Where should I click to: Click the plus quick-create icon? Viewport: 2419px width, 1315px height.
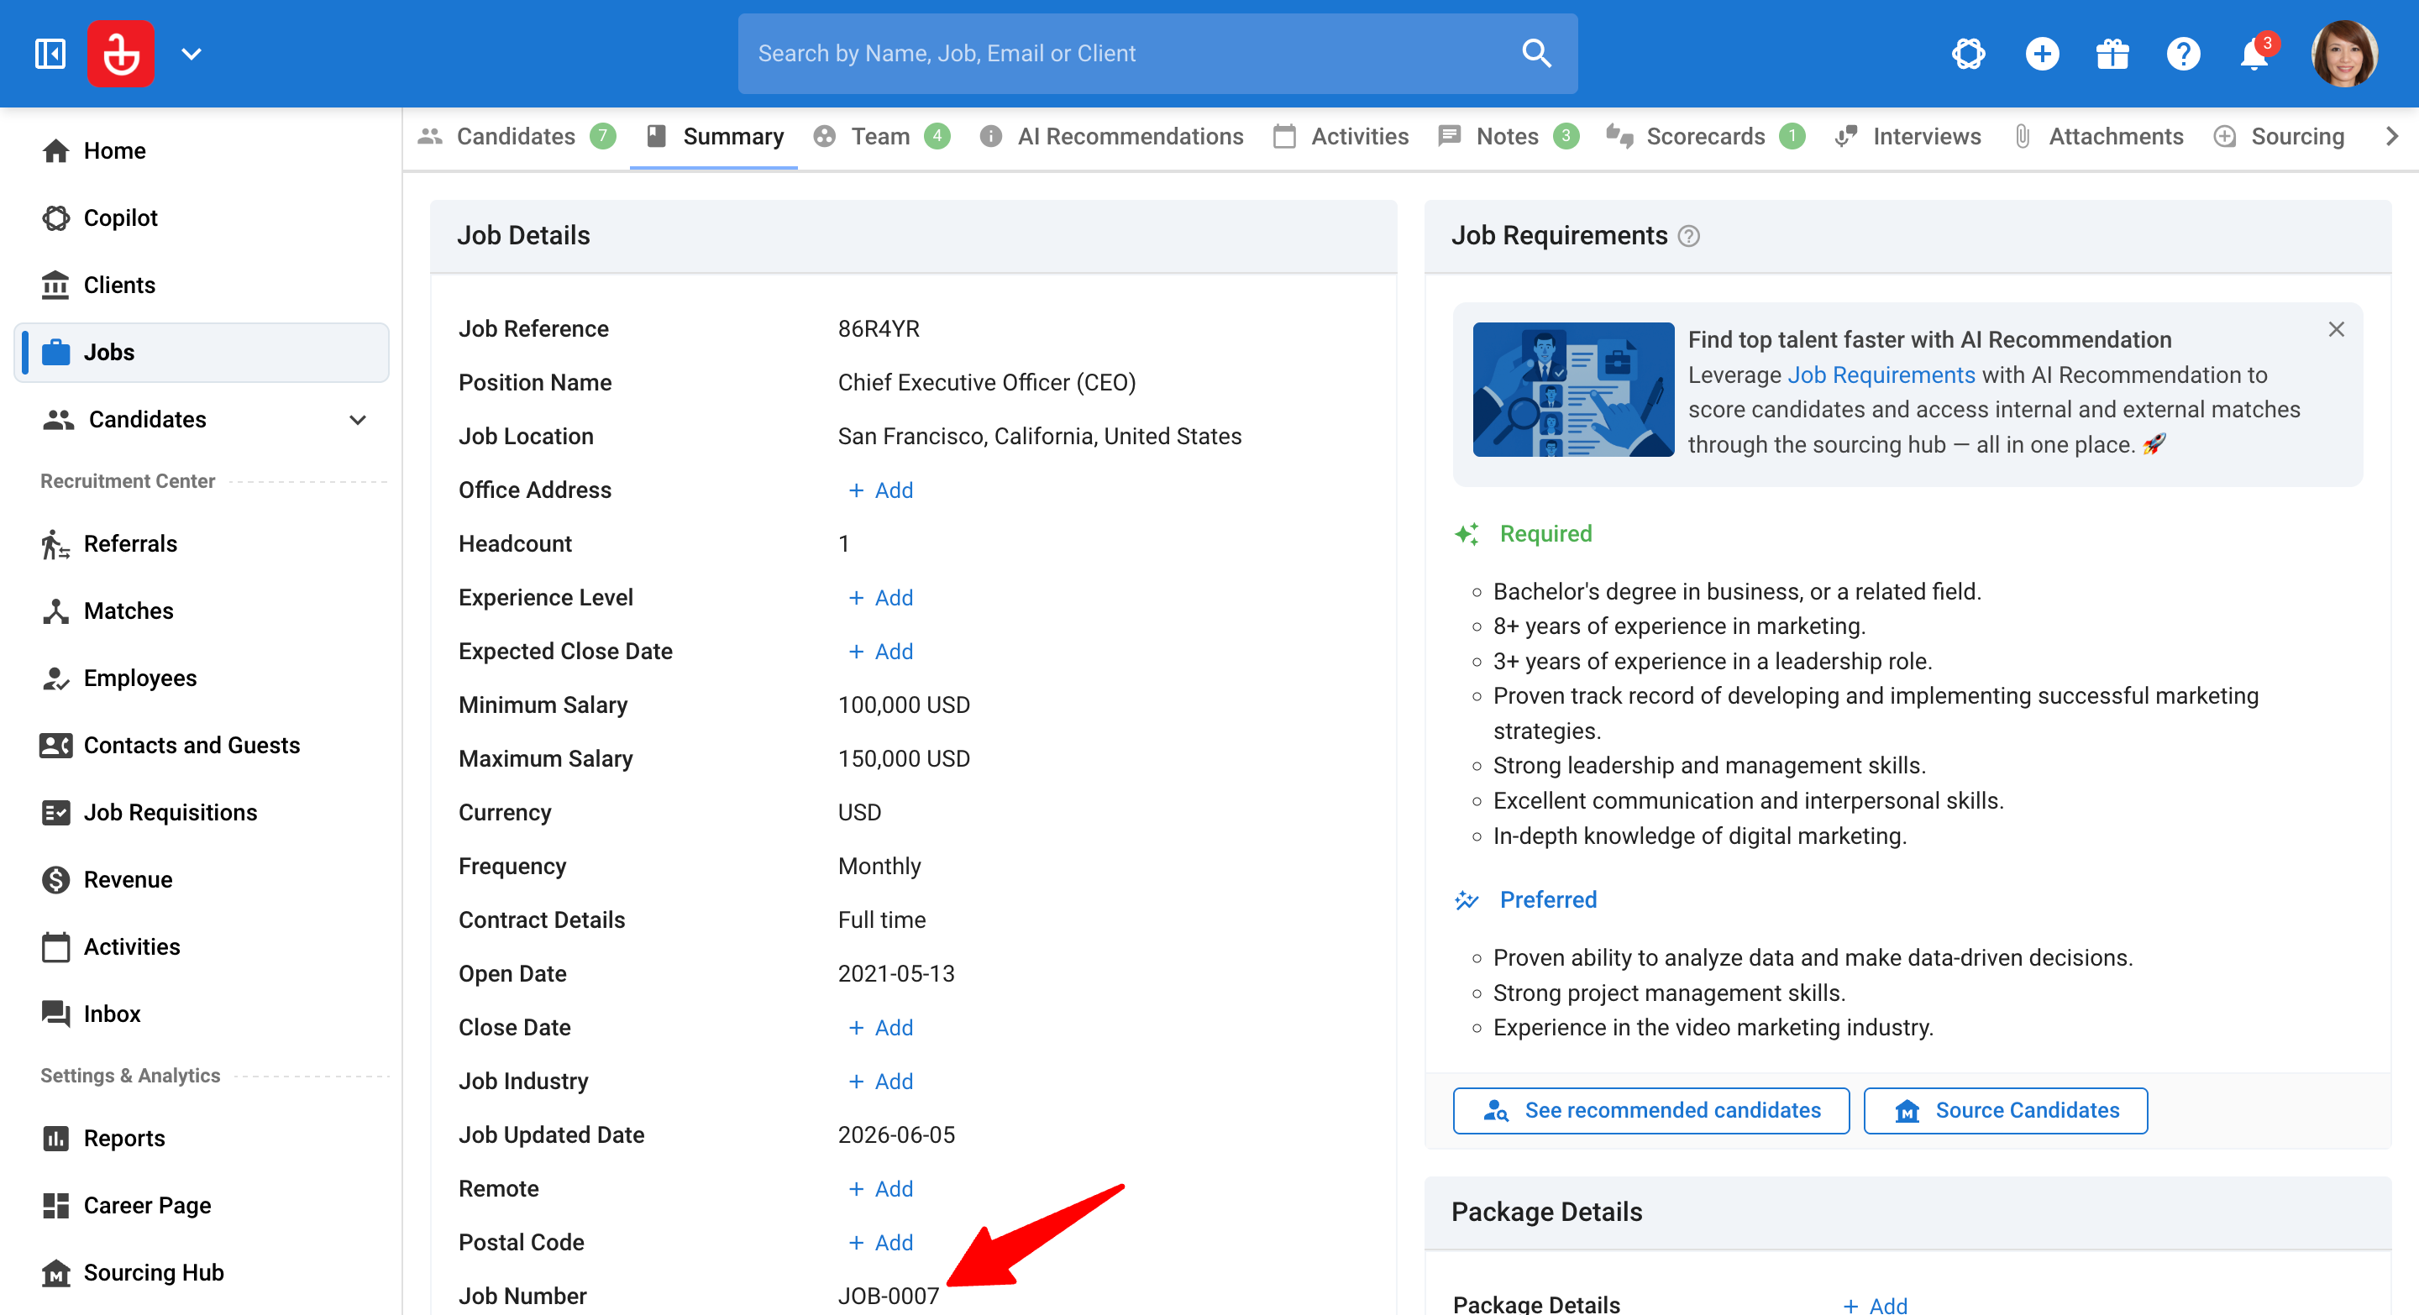[x=2042, y=54]
